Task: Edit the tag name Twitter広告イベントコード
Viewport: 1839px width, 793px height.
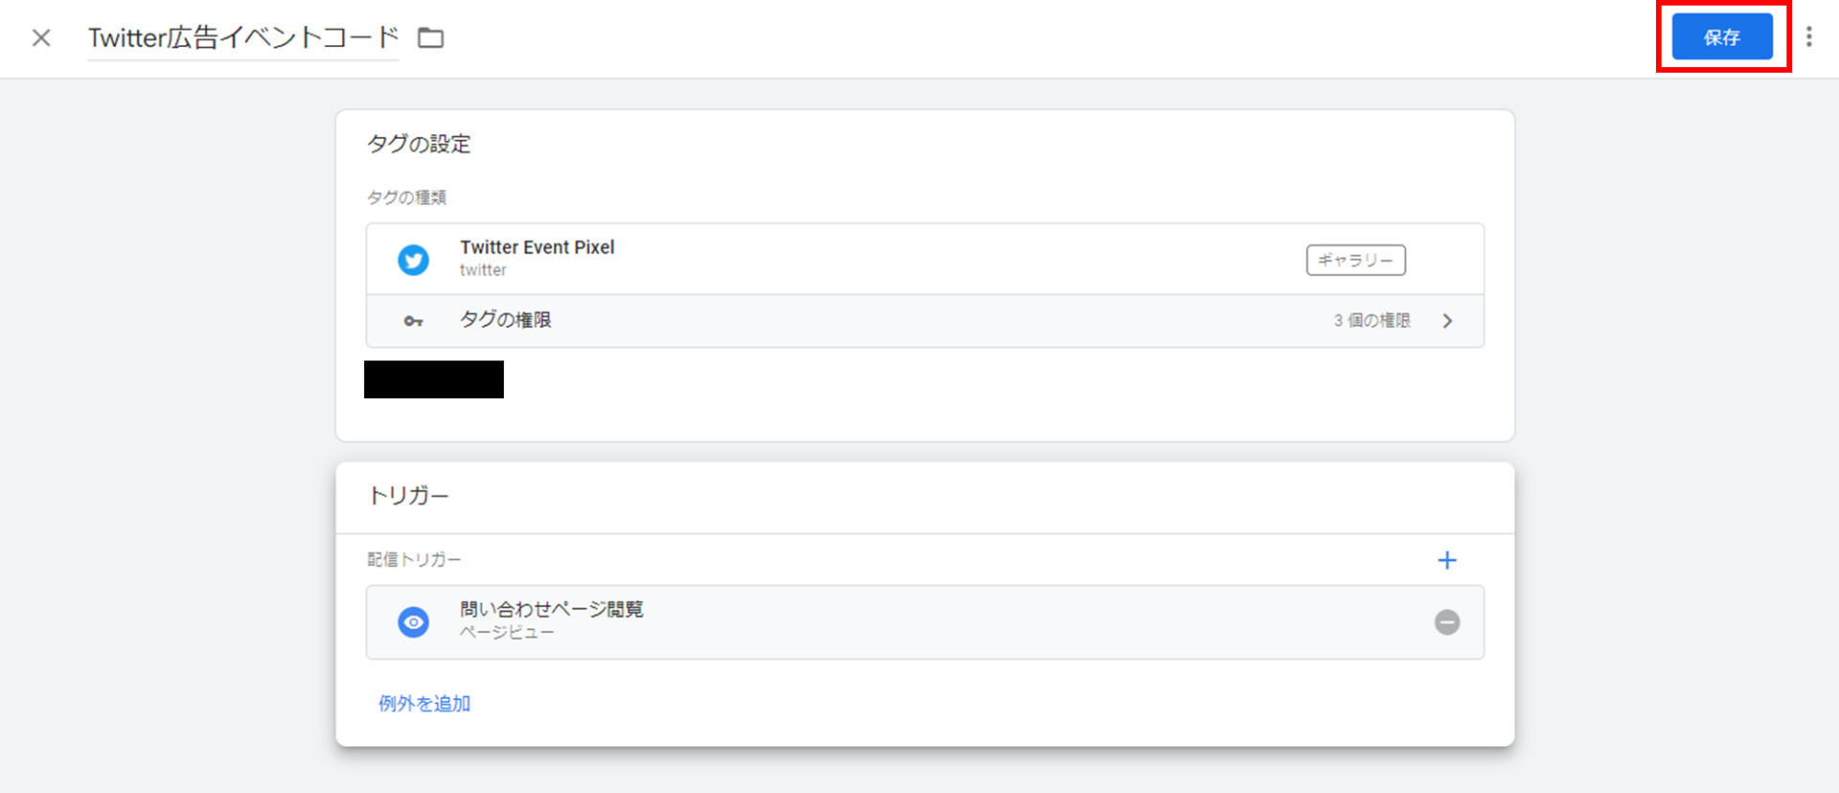Action: 243,37
